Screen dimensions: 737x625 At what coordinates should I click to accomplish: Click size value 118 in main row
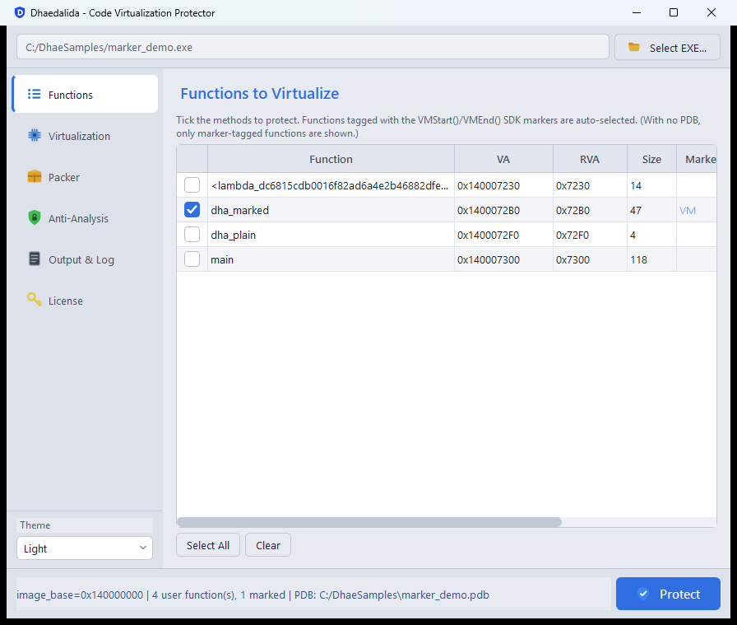(x=639, y=259)
